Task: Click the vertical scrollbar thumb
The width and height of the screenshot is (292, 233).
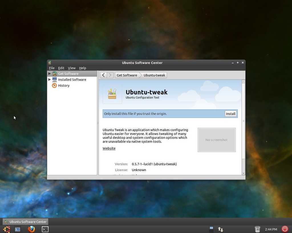Action: [244, 121]
